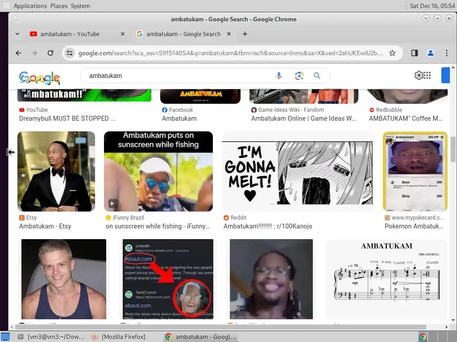
Task: Click the Etsy source label
Action: (31, 217)
